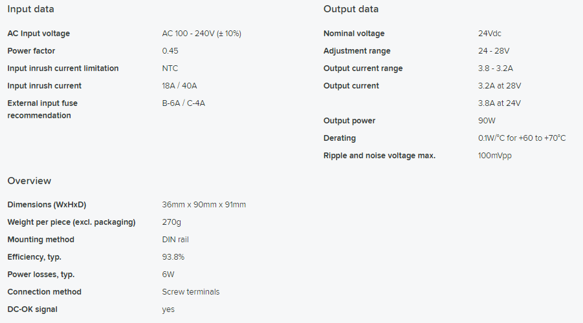This screenshot has height=323, width=583.
Task: Click the Overview section heading
Action: [x=29, y=181]
